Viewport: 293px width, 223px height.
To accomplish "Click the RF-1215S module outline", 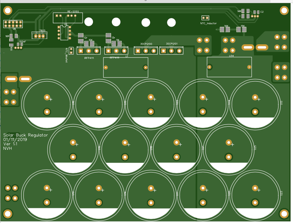I will pyautogui.click(x=67, y=17).
